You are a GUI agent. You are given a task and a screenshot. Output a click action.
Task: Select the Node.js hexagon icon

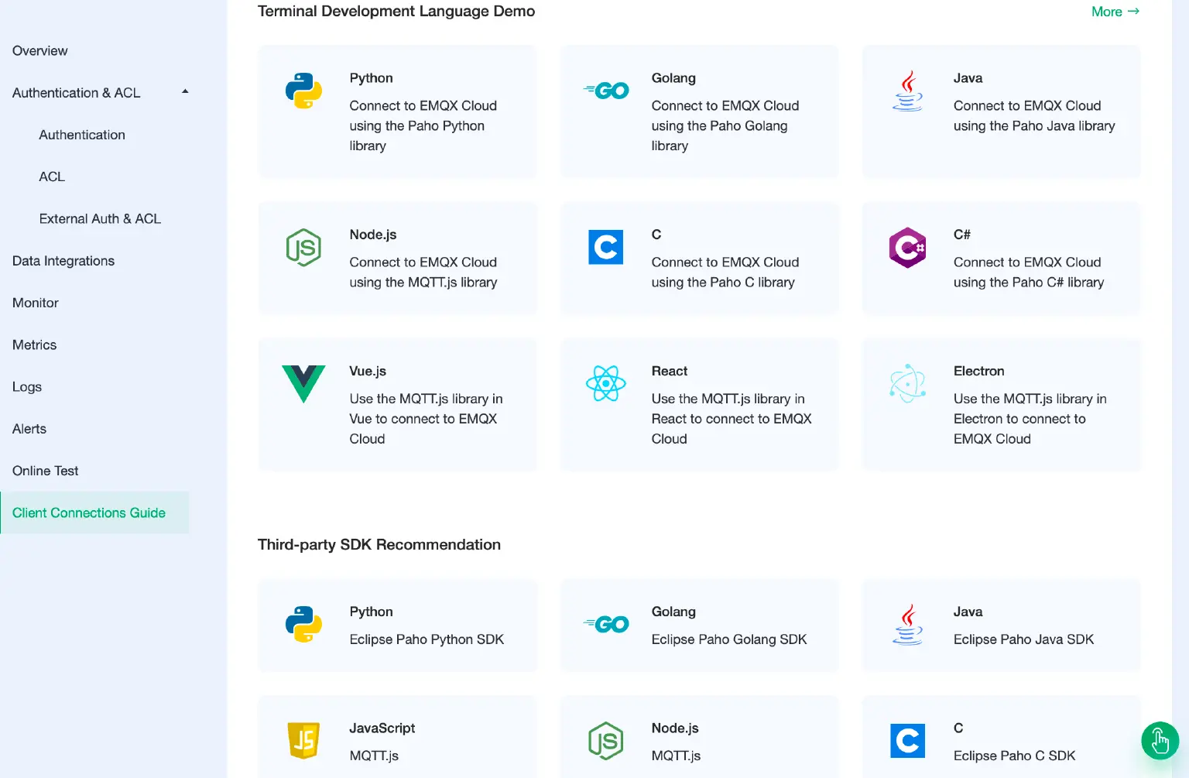point(304,248)
